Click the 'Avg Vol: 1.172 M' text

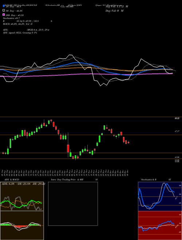click(x=117, y=7)
